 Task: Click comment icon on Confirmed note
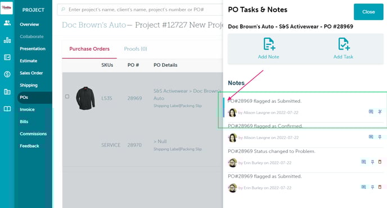371,137
